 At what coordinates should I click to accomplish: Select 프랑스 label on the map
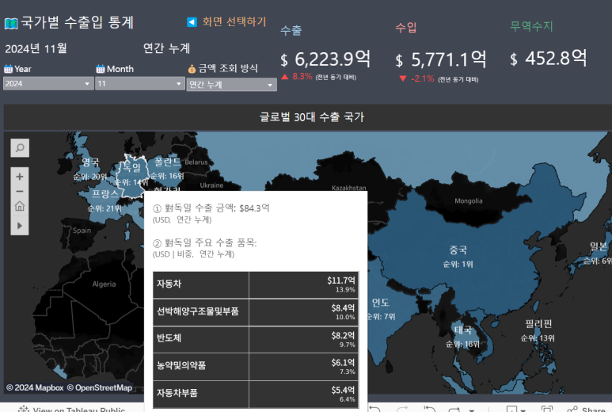point(105,193)
